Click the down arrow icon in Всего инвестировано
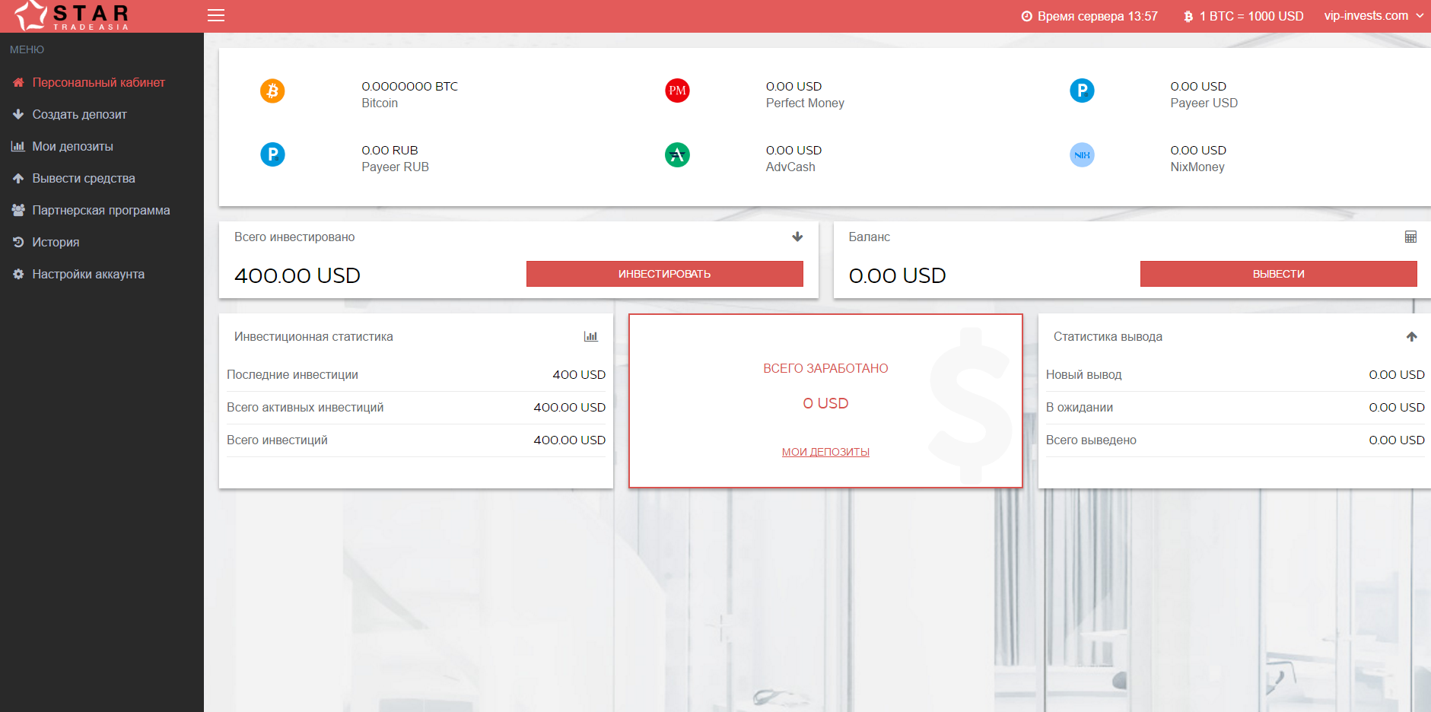 click(x=797, y=237)
